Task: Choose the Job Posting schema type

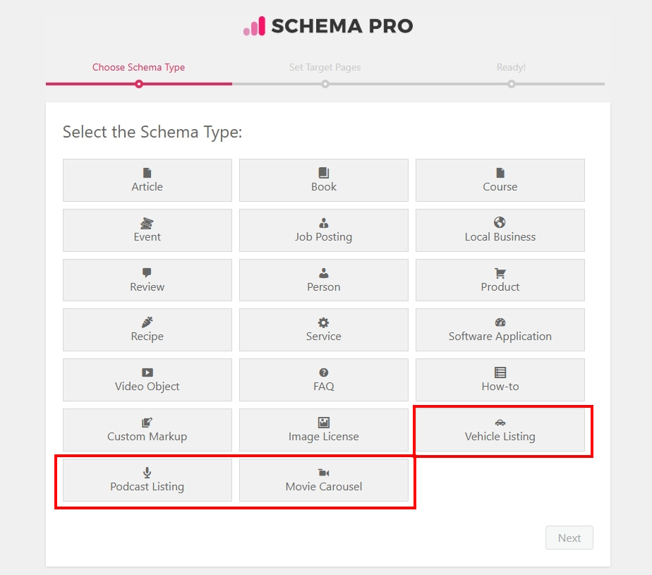Action: (x=323, y=231)
